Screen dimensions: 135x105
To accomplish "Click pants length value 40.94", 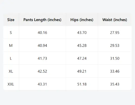I will click(42, 46).
